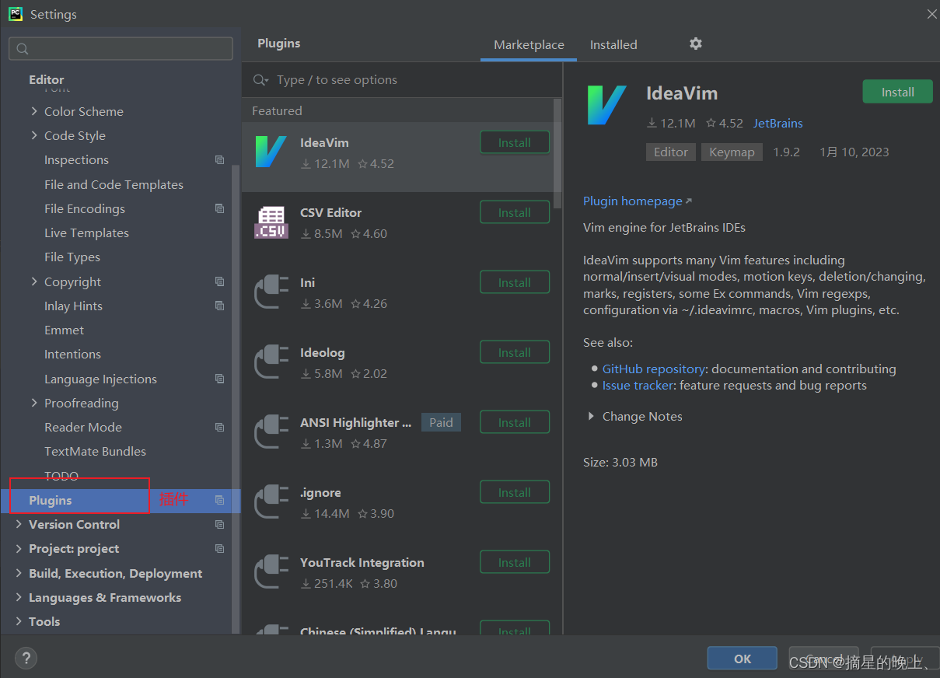
Task: Switch to the Marketplace tab
Action: [x=529, y=44]
